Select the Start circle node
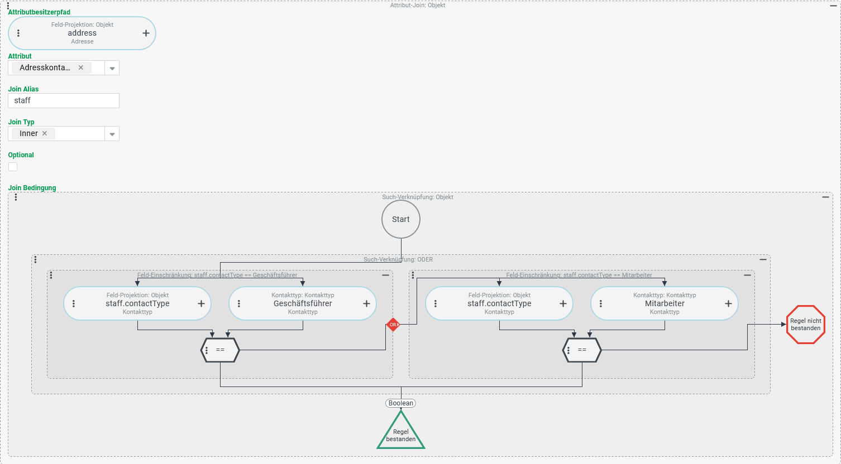 click(401, 220)
